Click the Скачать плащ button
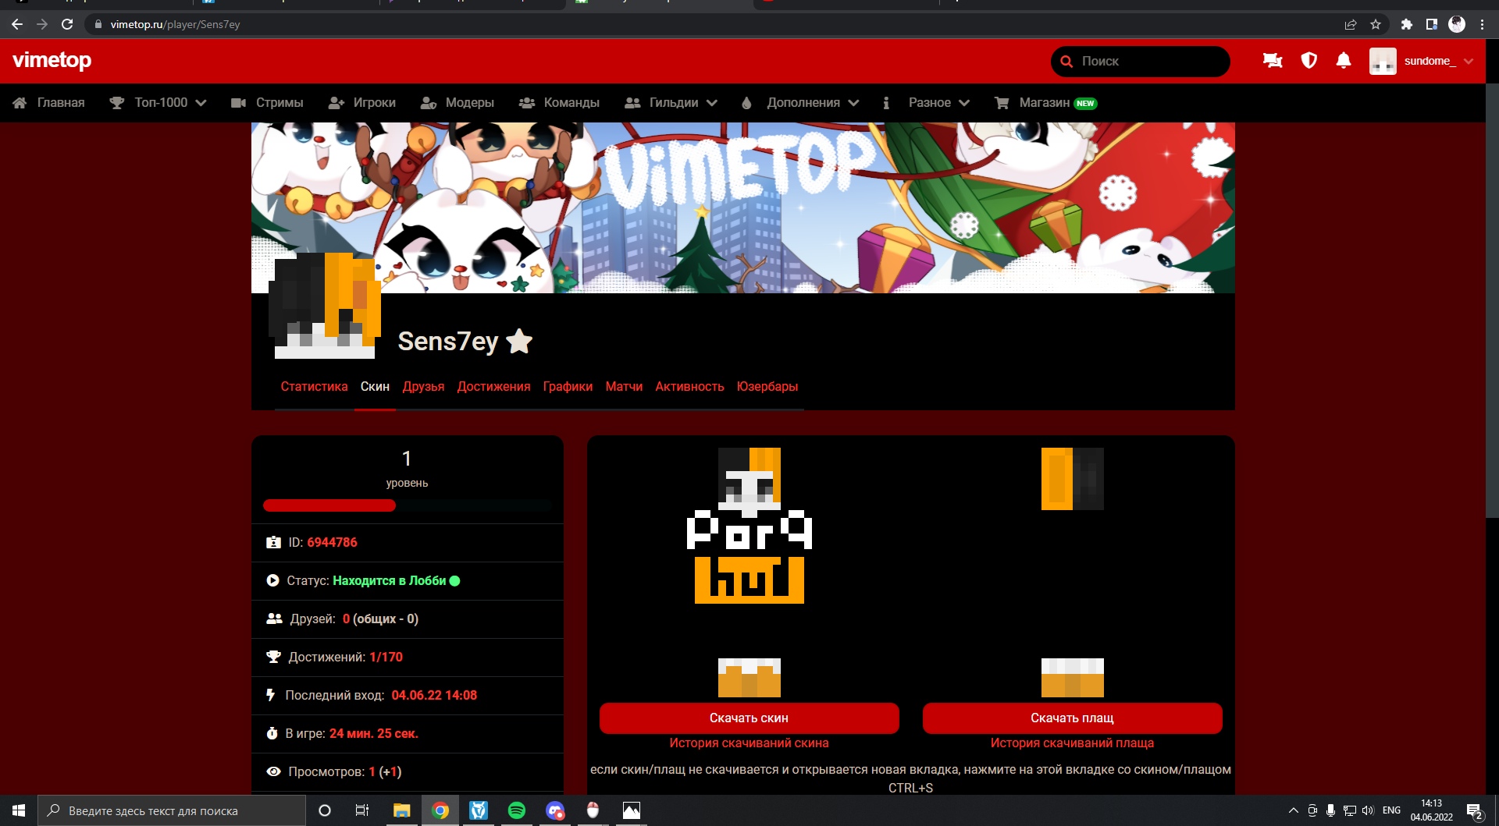 (x=1072, y=718)
